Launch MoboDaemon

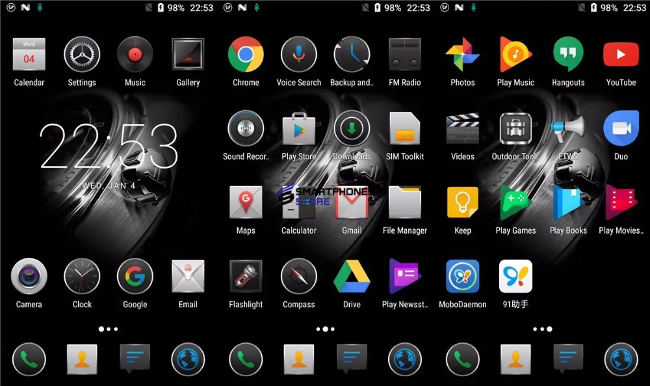463,276
